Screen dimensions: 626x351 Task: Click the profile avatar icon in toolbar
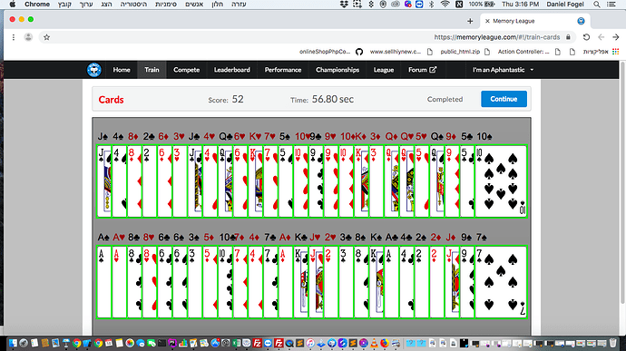click(x=28, y=37)
